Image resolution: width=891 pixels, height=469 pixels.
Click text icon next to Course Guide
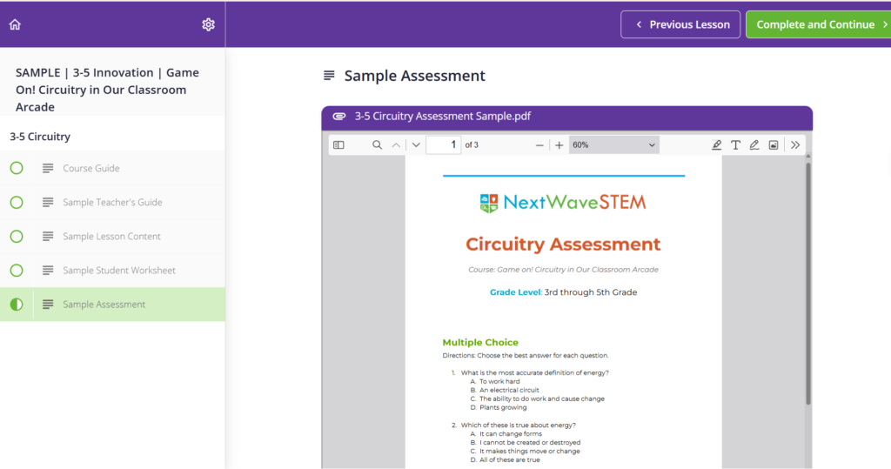48,168
